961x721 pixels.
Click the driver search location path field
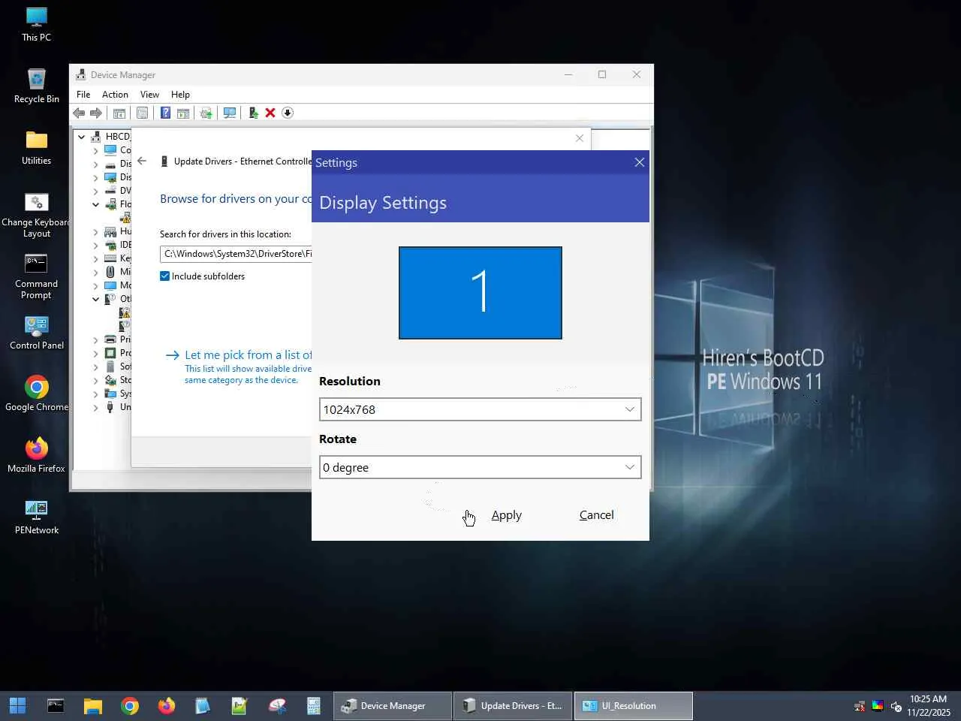[x=236, y=254]
